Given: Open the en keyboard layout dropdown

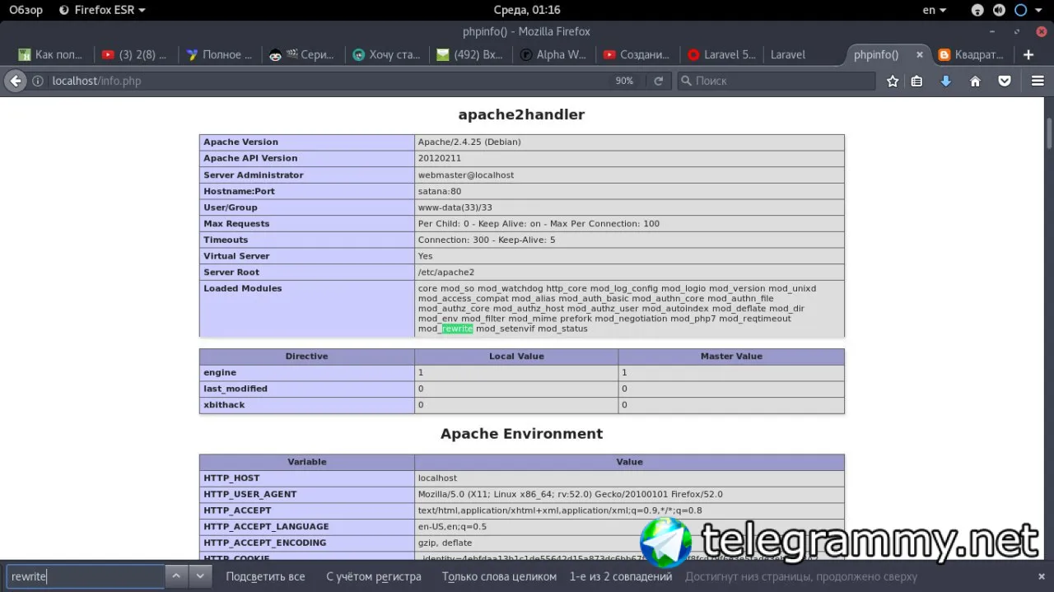Looking at the screenshot, I should [935, 10].
